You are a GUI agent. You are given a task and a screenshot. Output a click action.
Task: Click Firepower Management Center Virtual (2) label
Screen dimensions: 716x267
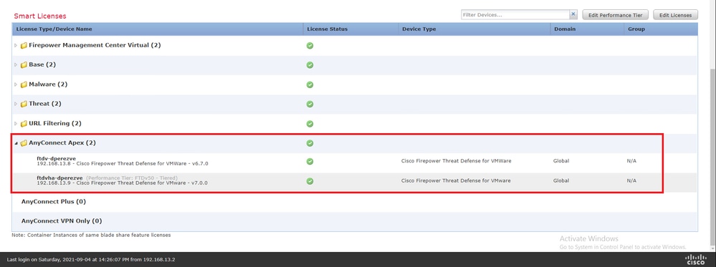coord(95,45)
